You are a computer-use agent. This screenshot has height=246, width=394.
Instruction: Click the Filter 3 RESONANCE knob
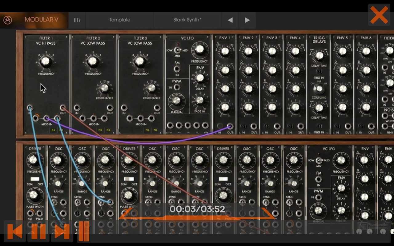[152, 89]
